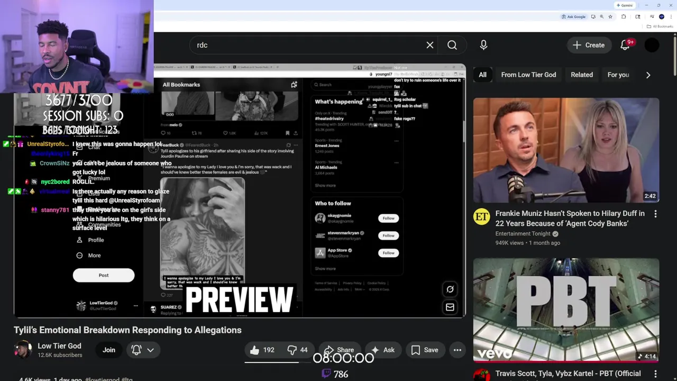
Task: Open the 'Travis Scott, Tyla, Vybz Kartel' title
Action: pyautogui.click(x=568, y=374)
